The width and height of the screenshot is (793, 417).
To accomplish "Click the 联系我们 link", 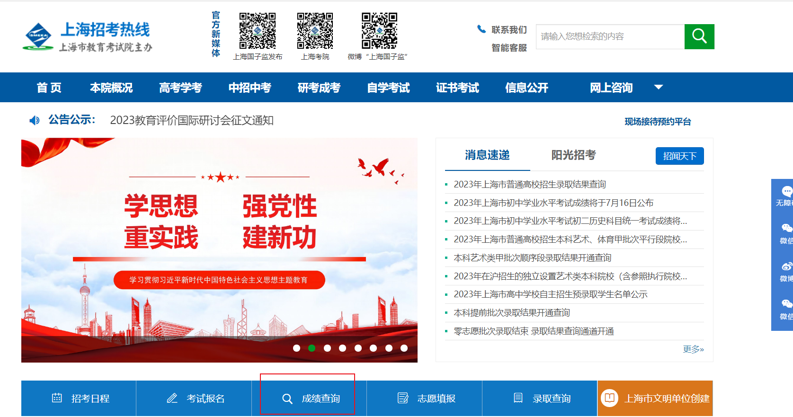I will pyautogui.click(x=509, y=30).
